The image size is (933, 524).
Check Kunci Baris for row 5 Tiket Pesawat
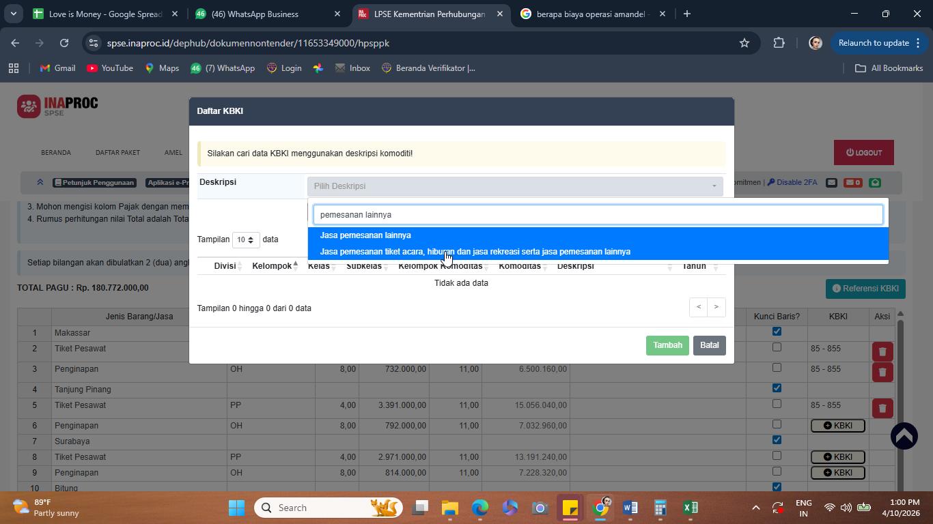[777, 404]
